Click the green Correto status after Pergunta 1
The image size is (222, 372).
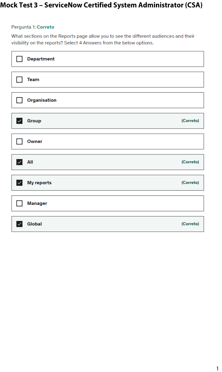[46, 27]
